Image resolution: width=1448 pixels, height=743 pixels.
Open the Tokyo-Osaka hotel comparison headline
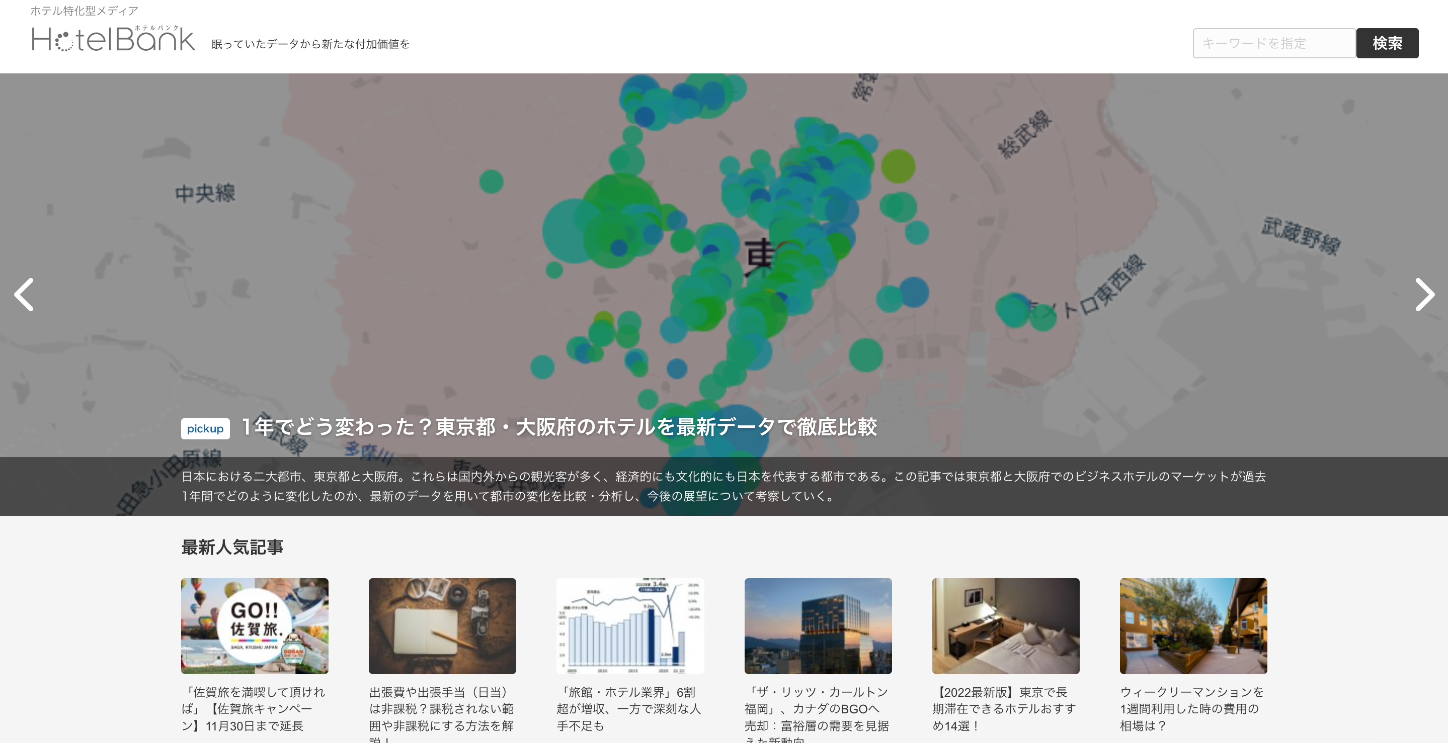pos(559,427)
